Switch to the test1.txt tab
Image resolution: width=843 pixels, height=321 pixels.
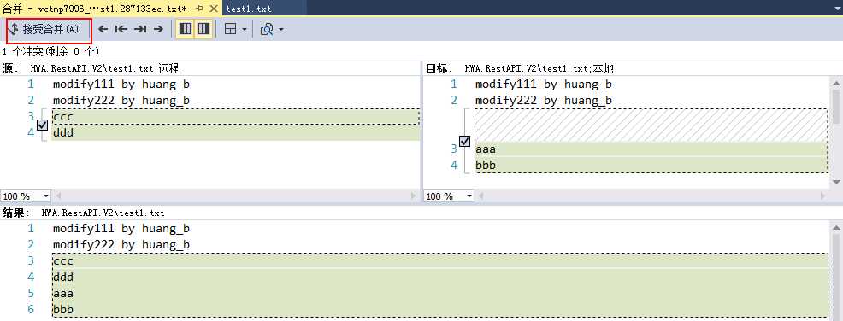click(249, 9)
